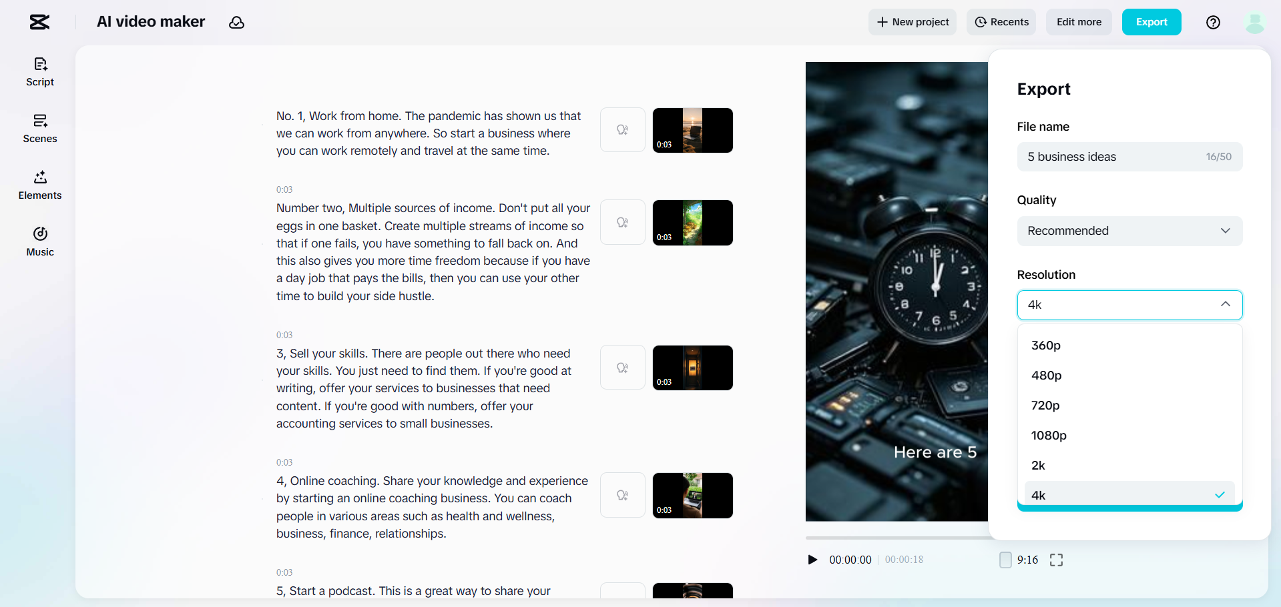Image resolution: width=1281 pixels, height=607 pixels.
Task: Open the Scenes panel
Action: tap(40, 129)
